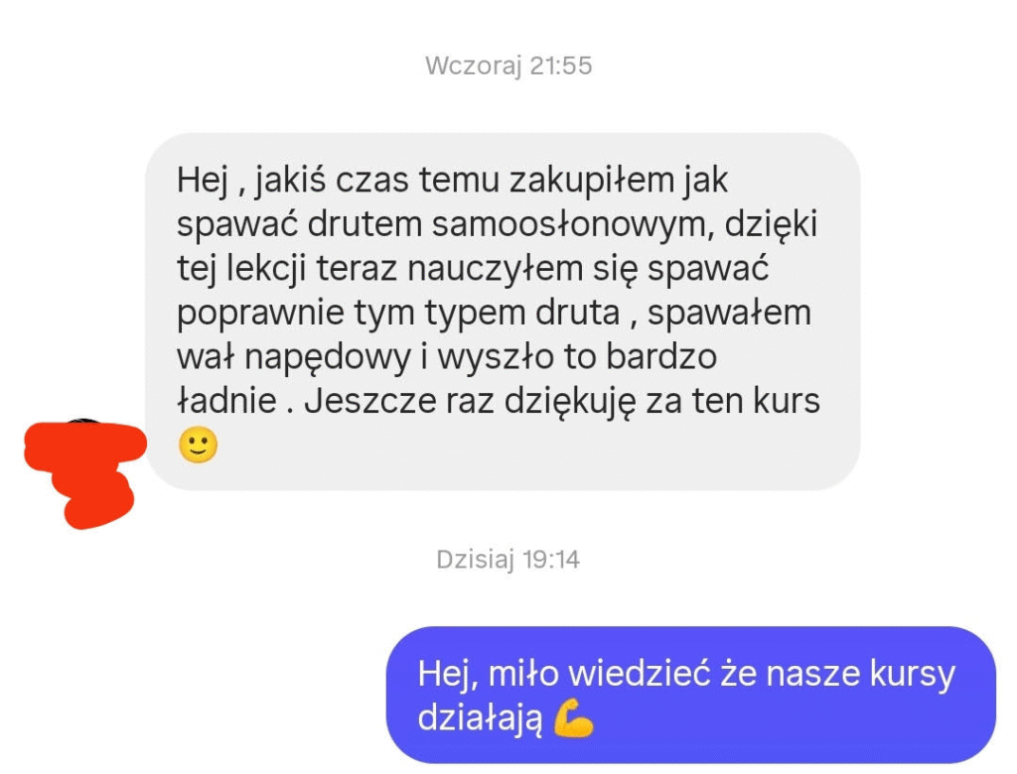The height and width of the screenshot is (774, 1017).
Task: Click the word "działają" in the reply
Action: click(480, 718)
